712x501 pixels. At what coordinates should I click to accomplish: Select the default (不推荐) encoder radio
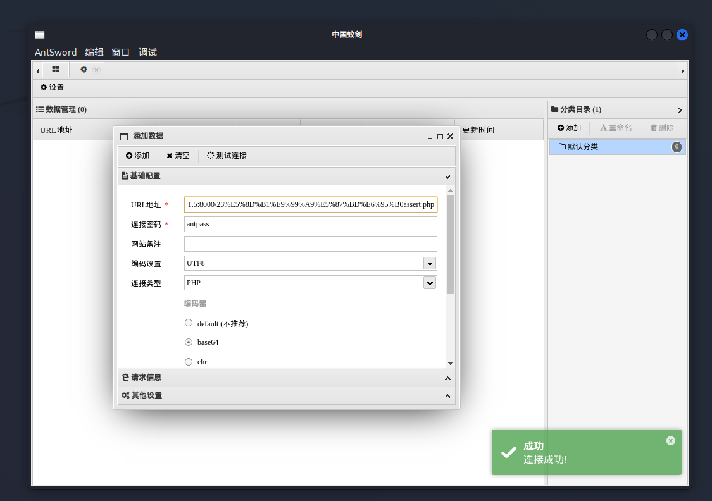pyautogui.click(x=189, y=323)
